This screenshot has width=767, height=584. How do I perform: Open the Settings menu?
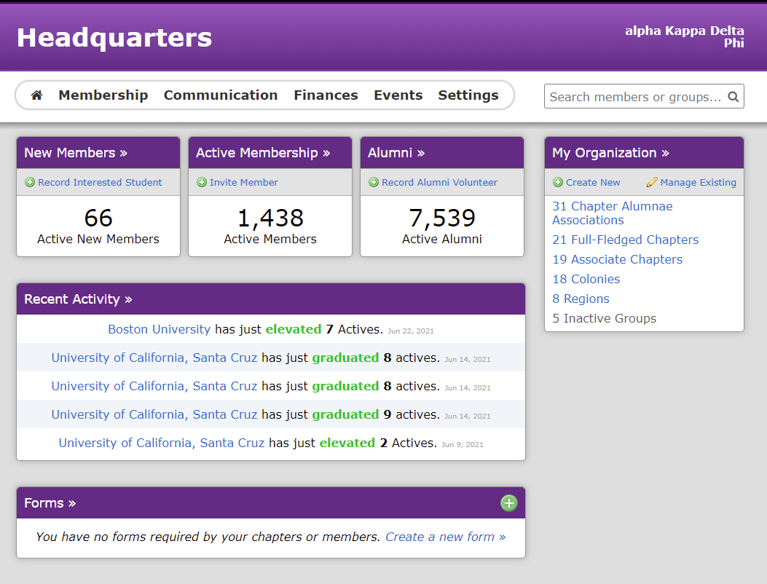click(468, 95)
